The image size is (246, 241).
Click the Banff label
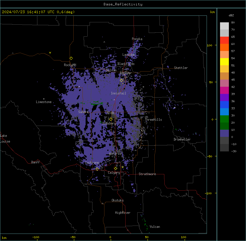click(35, 162)
